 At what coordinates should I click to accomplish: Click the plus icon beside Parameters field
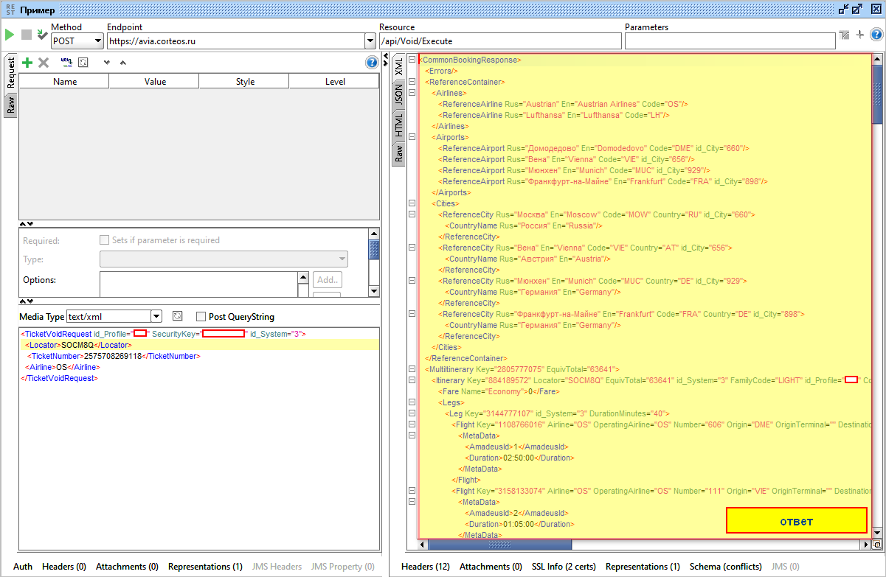tap(859, 35)
